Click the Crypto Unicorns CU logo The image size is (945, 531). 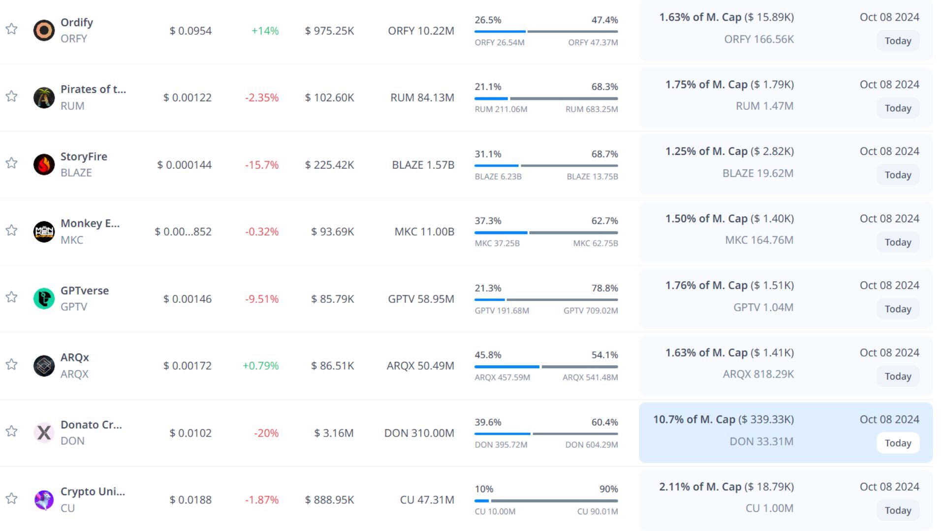[x=44, y=500]
